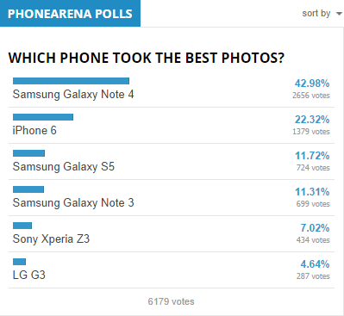Click the Galaxy S5 result bar
344x316 pixels.
point(28,153)
